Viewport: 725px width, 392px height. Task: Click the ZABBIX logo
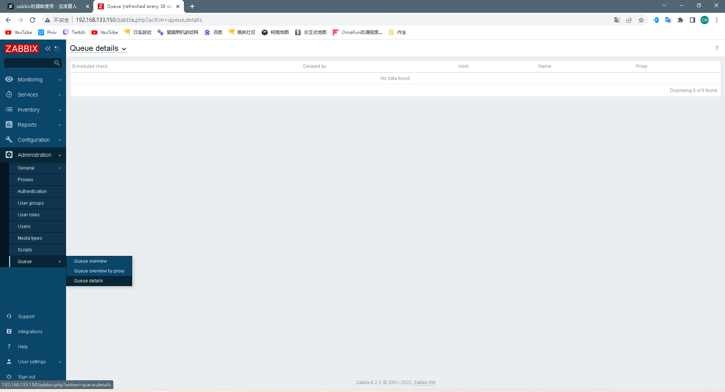pos(22,49)
